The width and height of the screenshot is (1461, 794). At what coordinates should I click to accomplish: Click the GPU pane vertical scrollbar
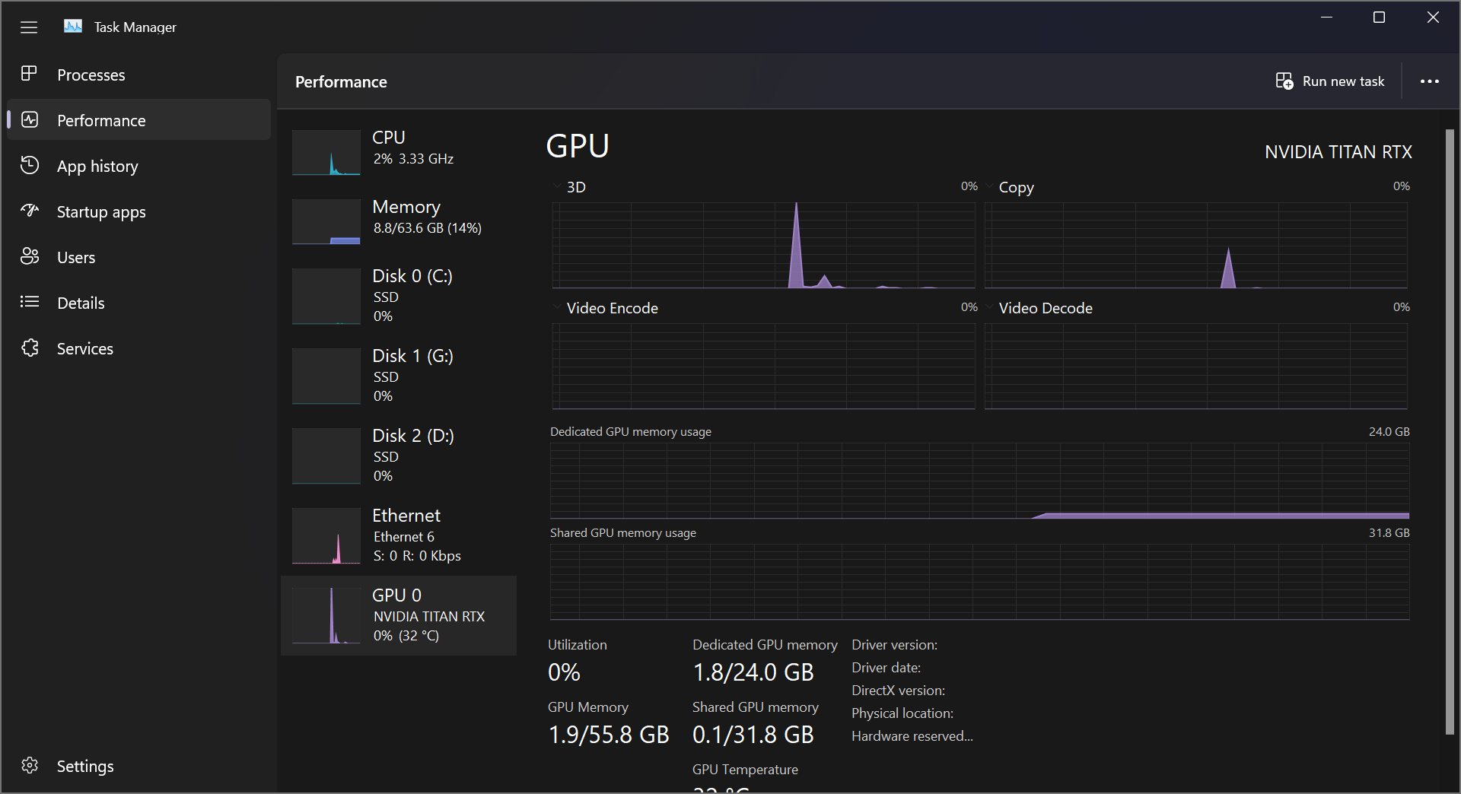(x=1450, y=432)
